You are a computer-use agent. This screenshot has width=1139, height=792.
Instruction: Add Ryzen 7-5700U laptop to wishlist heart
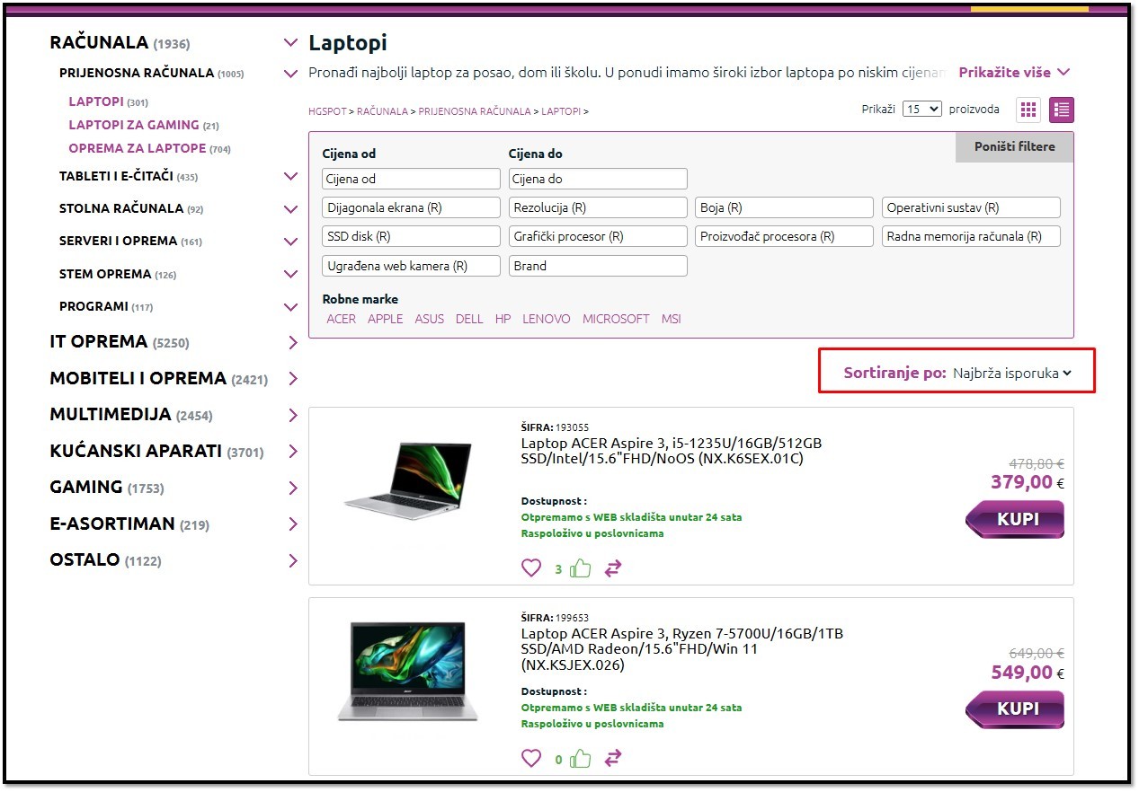(531, 759)
